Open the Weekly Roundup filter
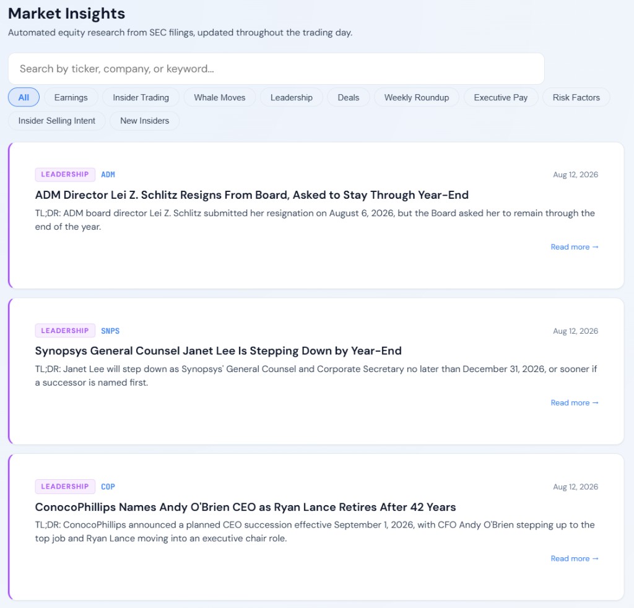 [x=417, y=97]
